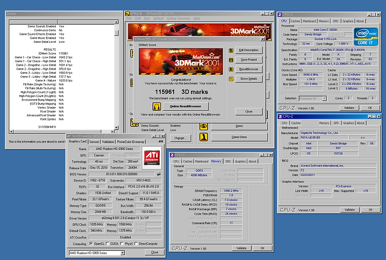Open the Help menu in 3DMark2001

click(197, 18)
